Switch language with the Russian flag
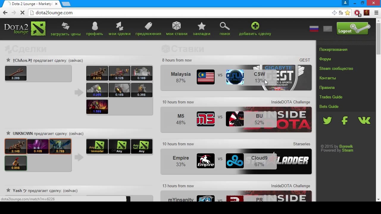This screenshot has width=381, height=214. (314, 29)
